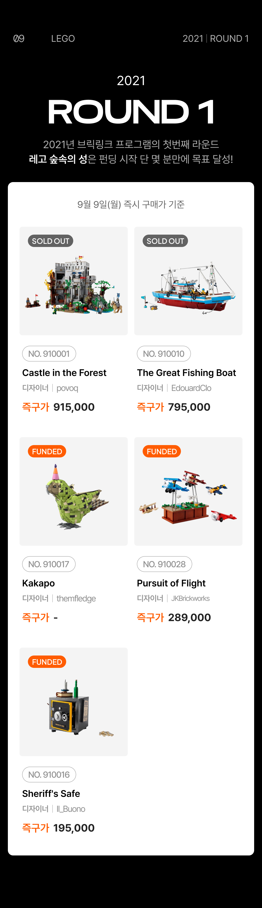
Task: Click the Sheriff's Safe title link
Action: tap(51, 793)
